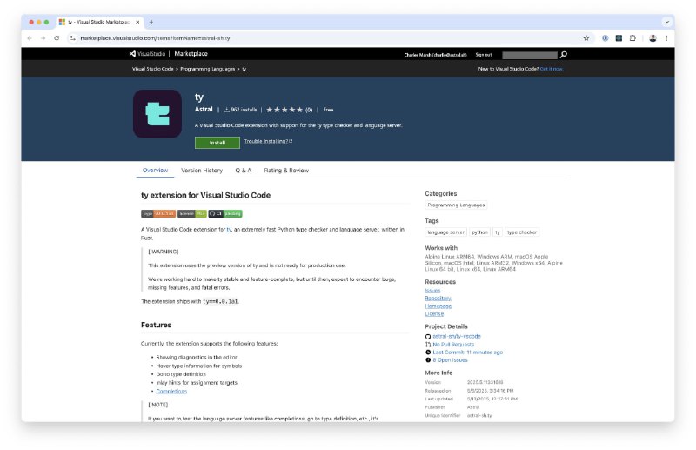The image size is (696, 450).
Task: Open the Rating & Review tab
Action: point(286,170)
